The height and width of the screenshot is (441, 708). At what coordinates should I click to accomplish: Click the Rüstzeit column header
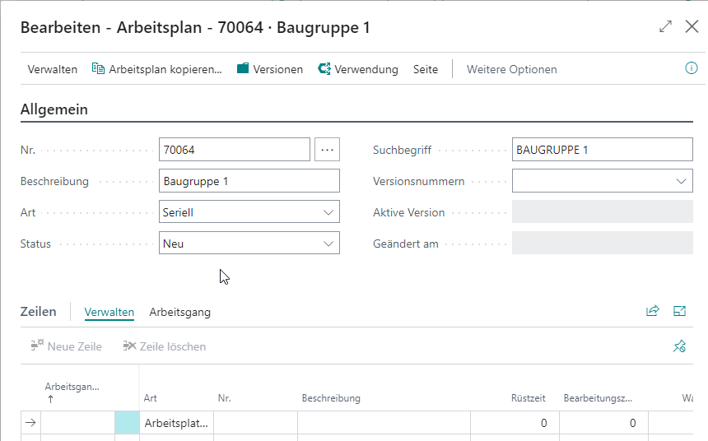coord(529,398)
